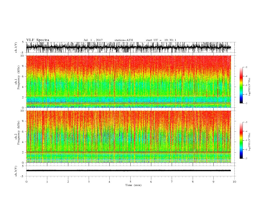Select the "start UT = 19:30:1" text
This screenshot has width=264, height=204.
(x=161, y=40)
